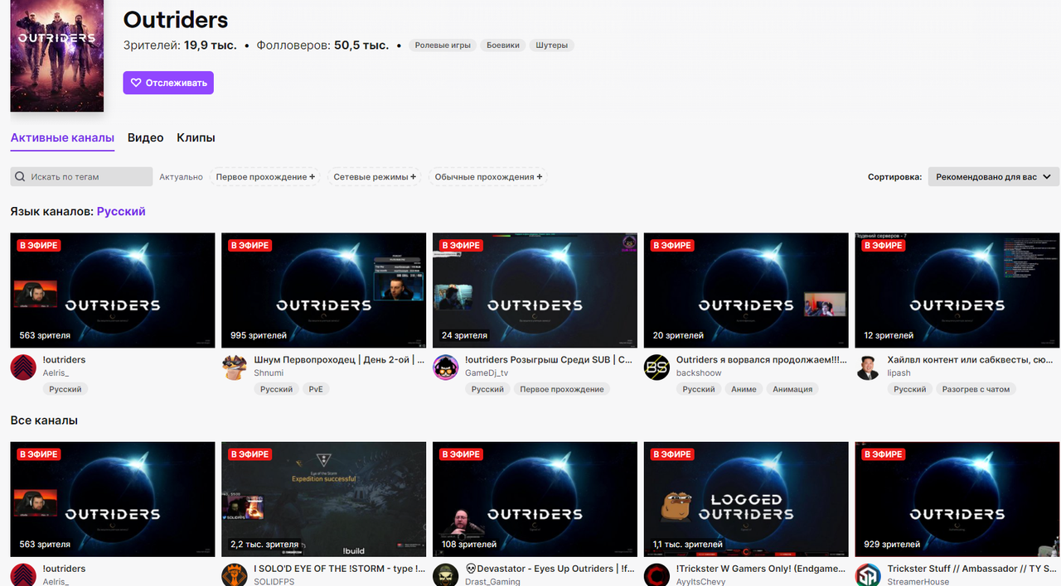Open lipash stream thumbnail with 12 viewers
The height and width of the screenshot is (586, 1061).
957,290
